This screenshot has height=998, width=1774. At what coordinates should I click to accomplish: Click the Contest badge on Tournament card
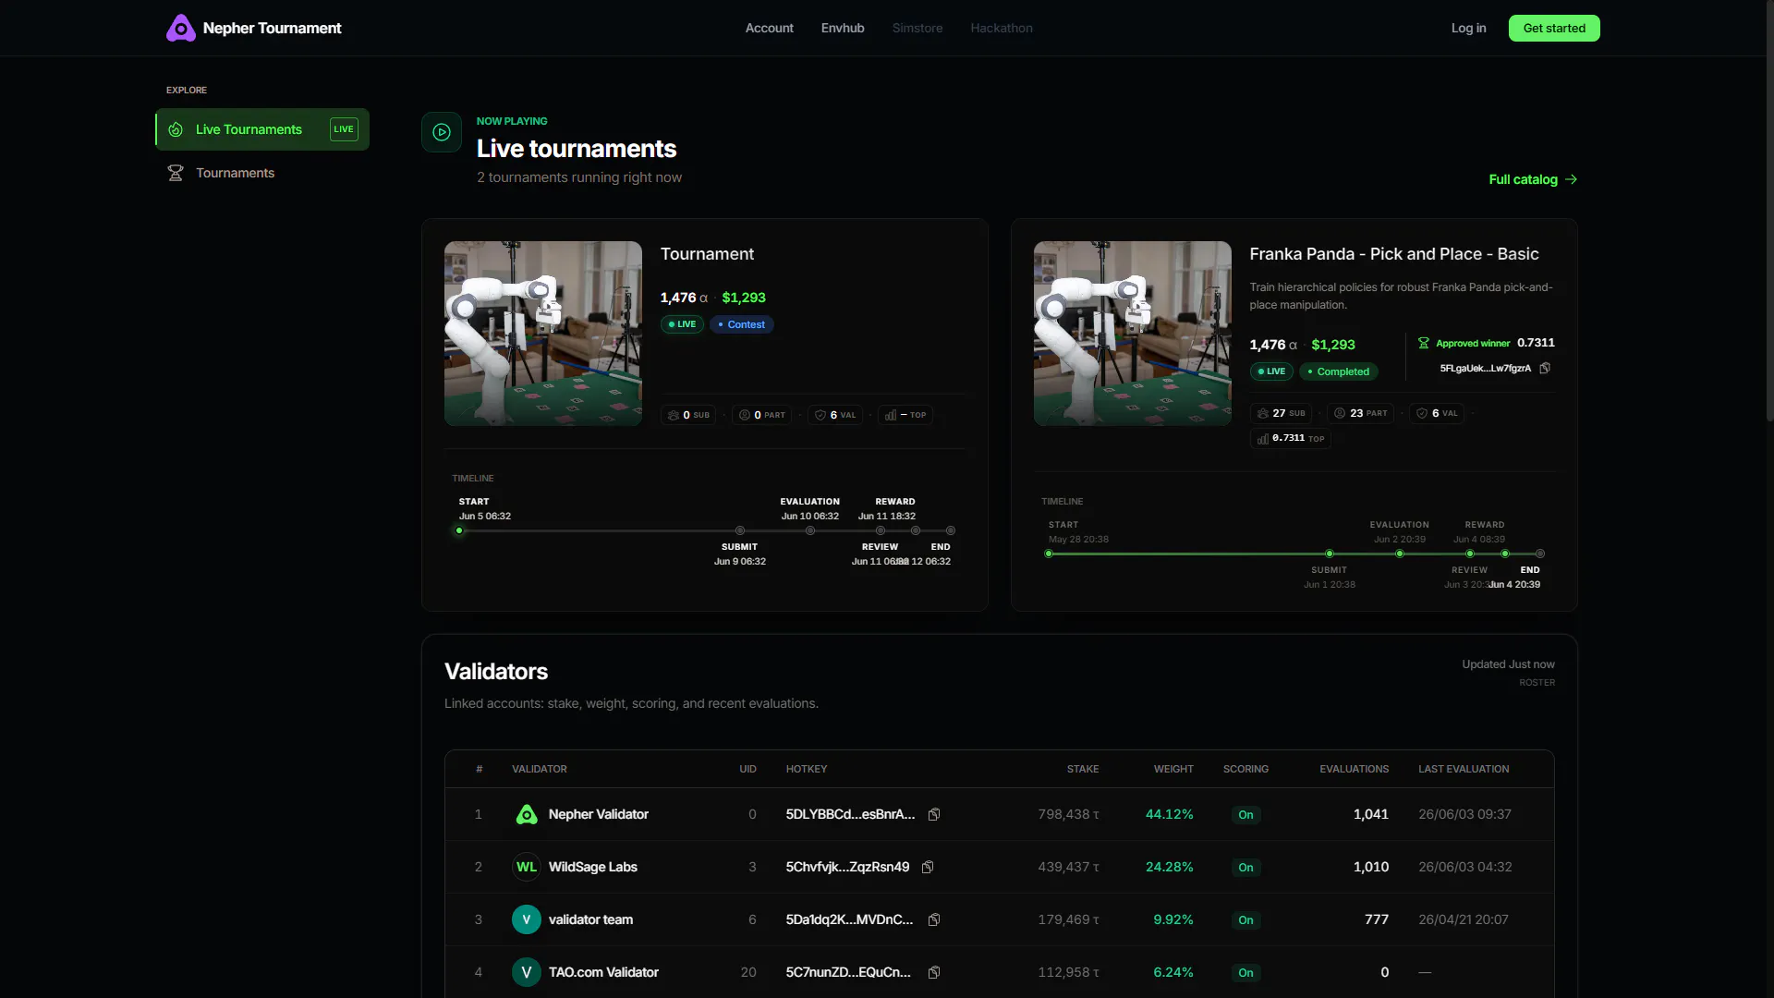tap(742, 324)
